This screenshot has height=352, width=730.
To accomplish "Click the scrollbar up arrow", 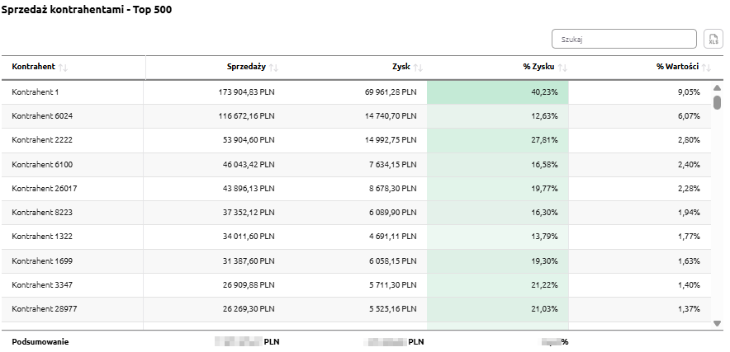I will pyautogui.click(x=717, y=87).
